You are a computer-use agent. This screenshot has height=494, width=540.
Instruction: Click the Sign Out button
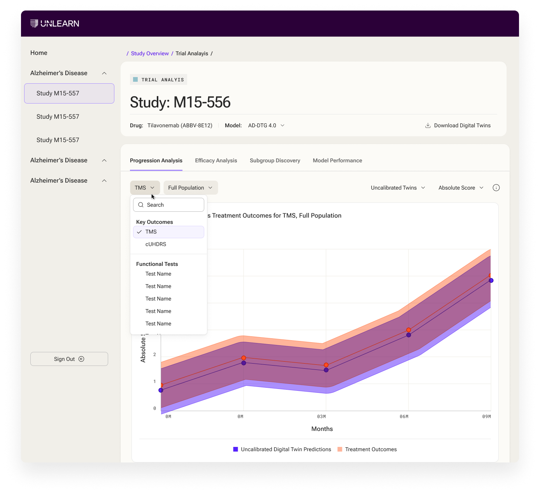click(x=69, y=359)
